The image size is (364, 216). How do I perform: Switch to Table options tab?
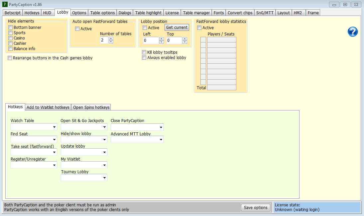[x=103, y=13]
